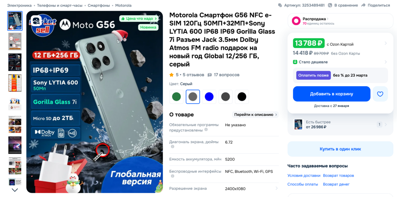Click the heart favorites icon
The width and height of the screenshot is (397, 197).
pyautogui.click(x=380, y=94)
